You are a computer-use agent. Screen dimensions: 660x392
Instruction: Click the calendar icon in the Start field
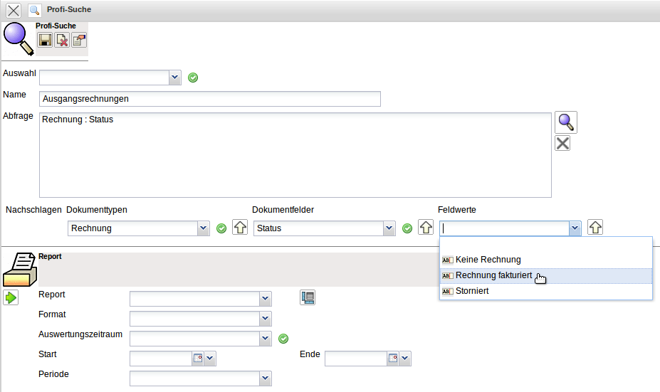tap(197, 359)
